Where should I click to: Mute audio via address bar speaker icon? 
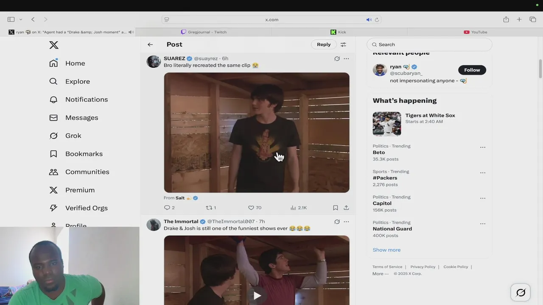369,19
